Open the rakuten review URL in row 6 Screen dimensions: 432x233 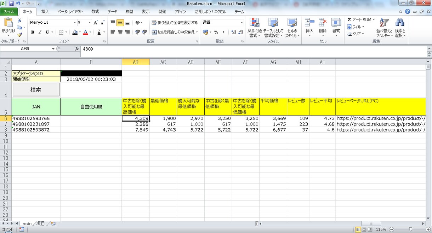(x=381, y=118)
